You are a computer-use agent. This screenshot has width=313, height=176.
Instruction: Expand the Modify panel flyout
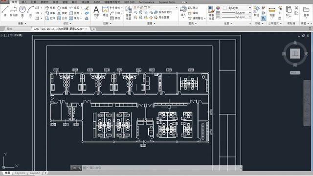point(67,23)
